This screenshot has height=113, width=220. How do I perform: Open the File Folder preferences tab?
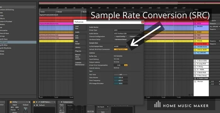pos(80,43)
